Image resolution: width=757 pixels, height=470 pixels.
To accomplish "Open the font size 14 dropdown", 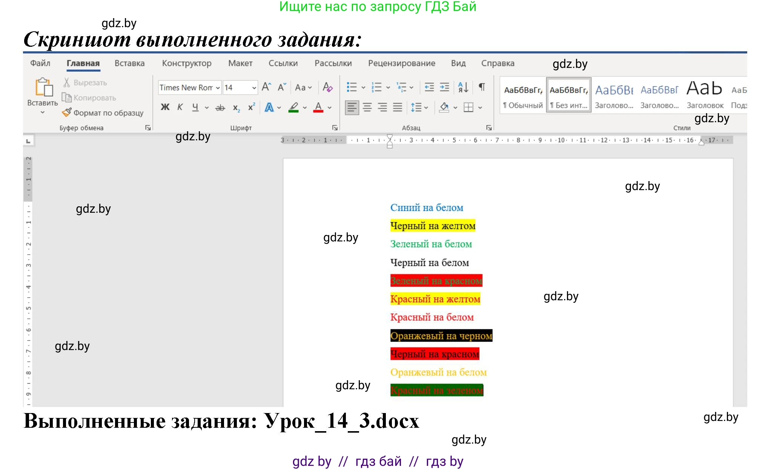I will 254,88.
